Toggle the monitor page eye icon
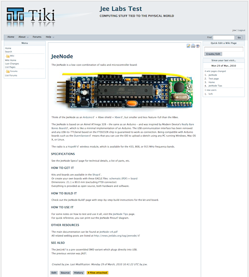249x277 pixels. 197,46
